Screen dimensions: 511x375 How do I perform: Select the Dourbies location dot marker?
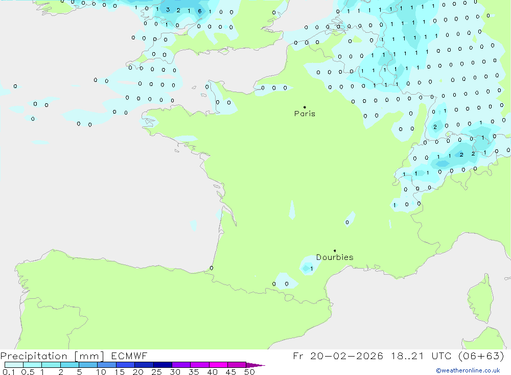click(x=335, y=251)
